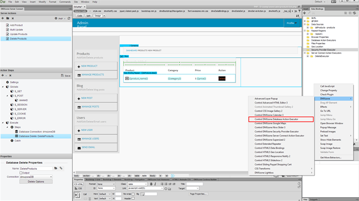Expand the Data Sources folder in Data Bindings
This screenshot has width=359, height=201.
tap(305, 24)
